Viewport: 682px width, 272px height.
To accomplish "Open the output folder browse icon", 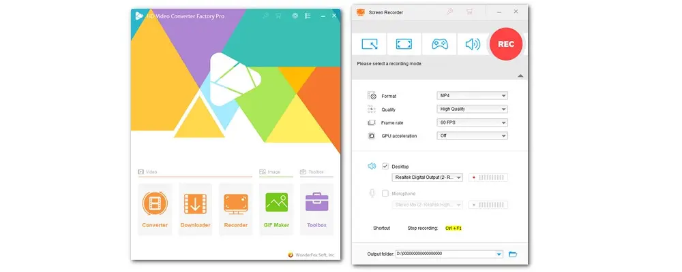I will (513, 254).
